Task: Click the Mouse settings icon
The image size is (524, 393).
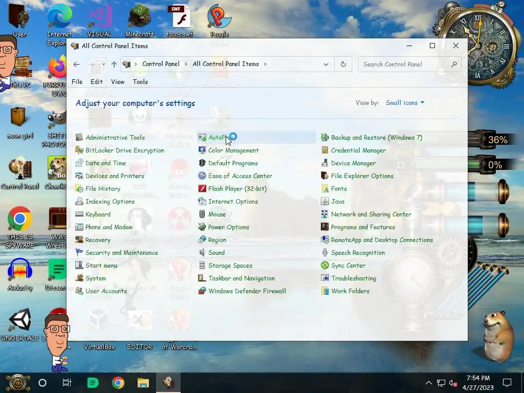Action: click(x=202, y=214)
